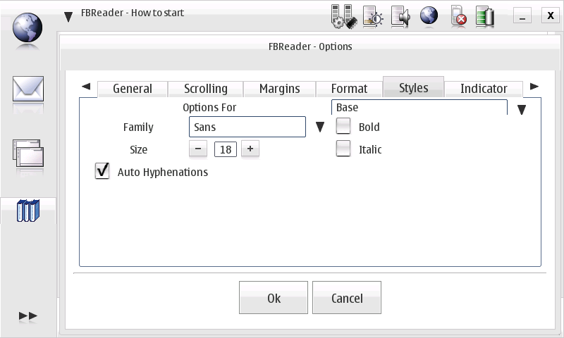Toggle the Italic checkbox
The width and height of the screenshot is (564, 338).
click(x=343, y=149)
